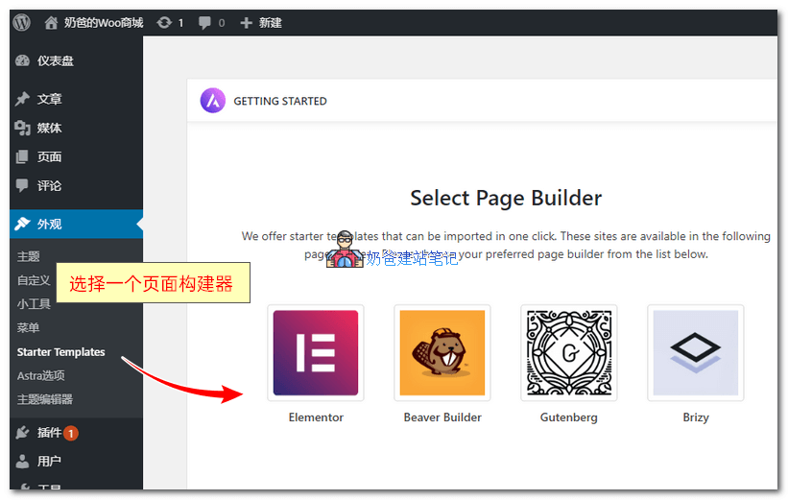This screenshot has height=500, width=788.
Task: Select the 页面 pages menu item
Action: 49,156
